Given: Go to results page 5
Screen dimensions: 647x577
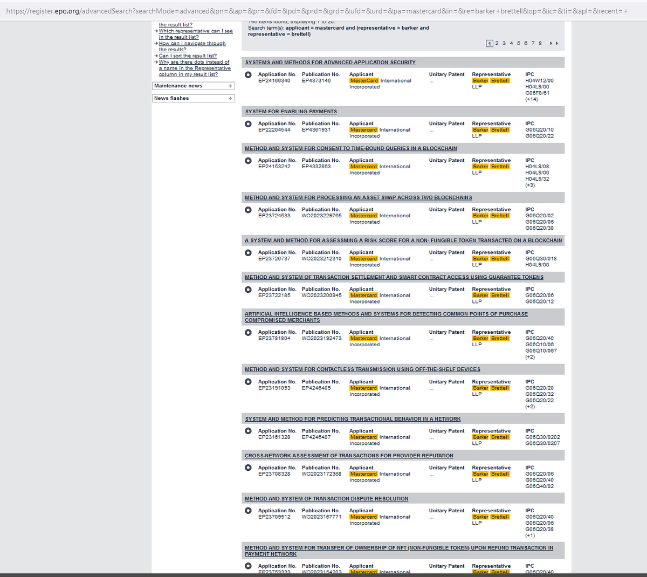Looking at the screenshot, I should pos(519,43).
